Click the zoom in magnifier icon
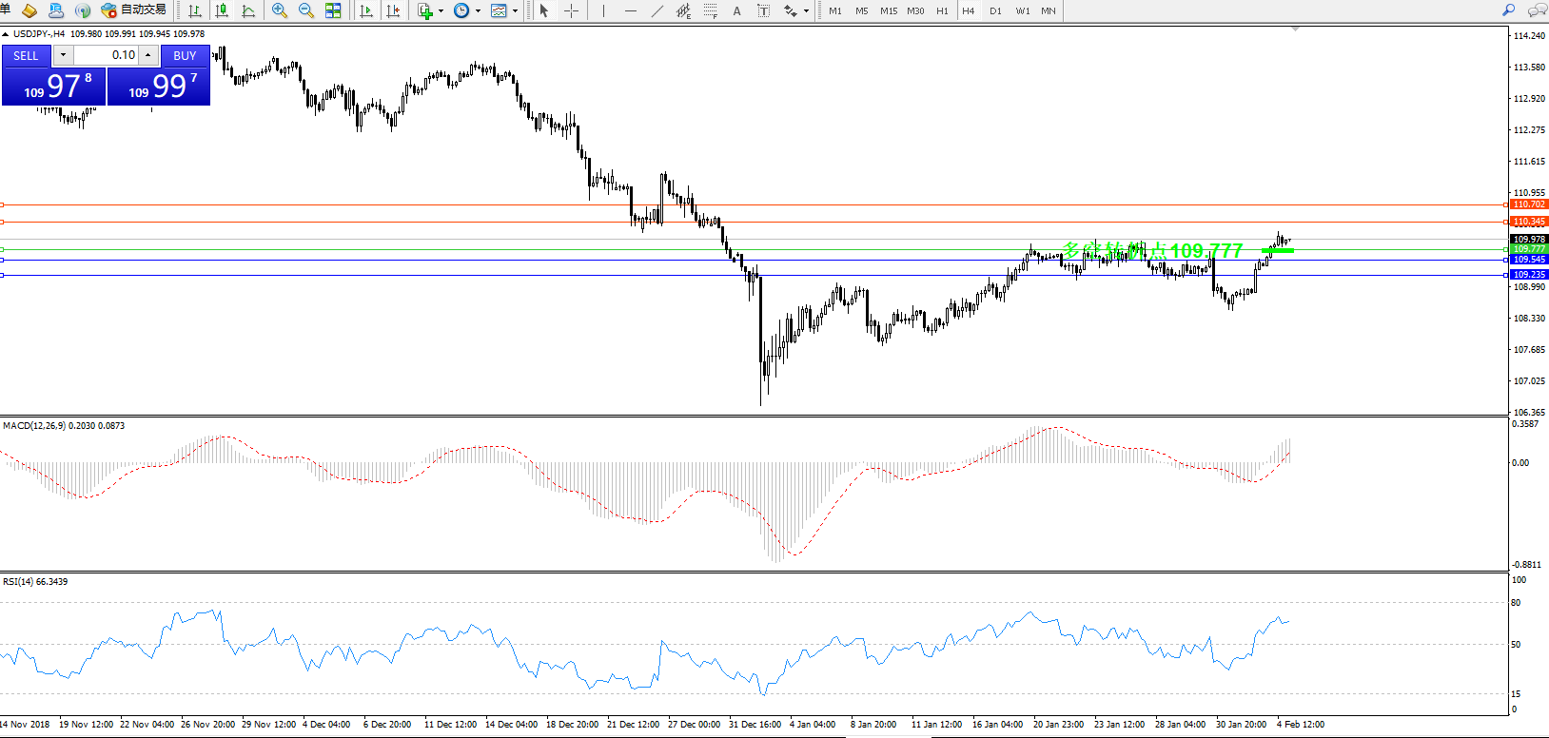 [279, 10]
